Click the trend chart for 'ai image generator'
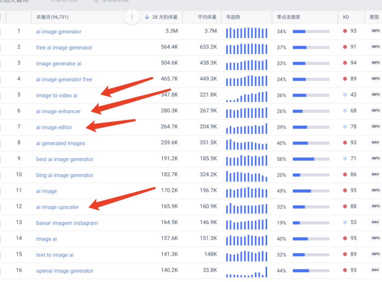 (x=247, y=33)
